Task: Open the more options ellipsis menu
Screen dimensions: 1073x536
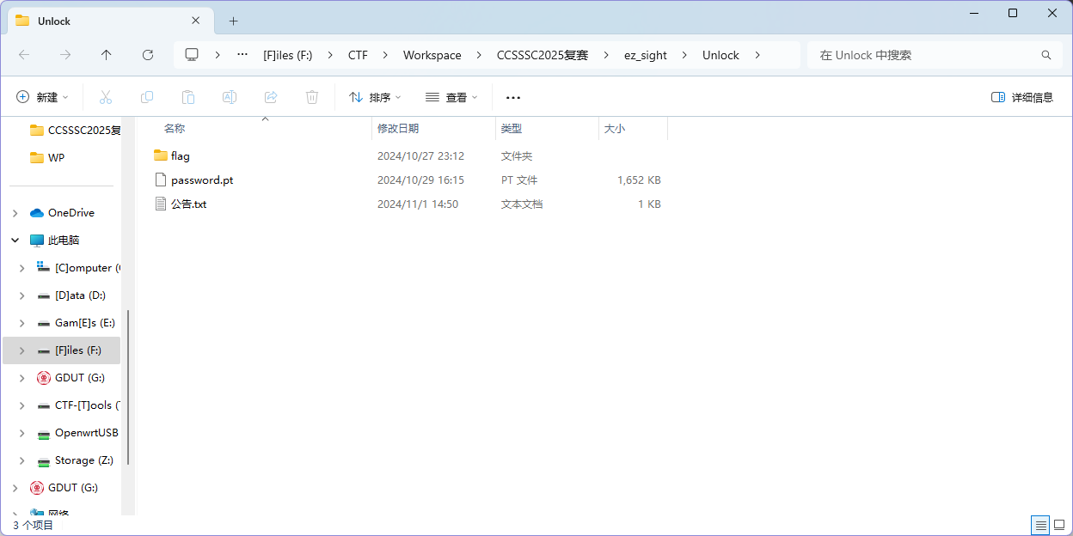Action: tap(513, 97)
